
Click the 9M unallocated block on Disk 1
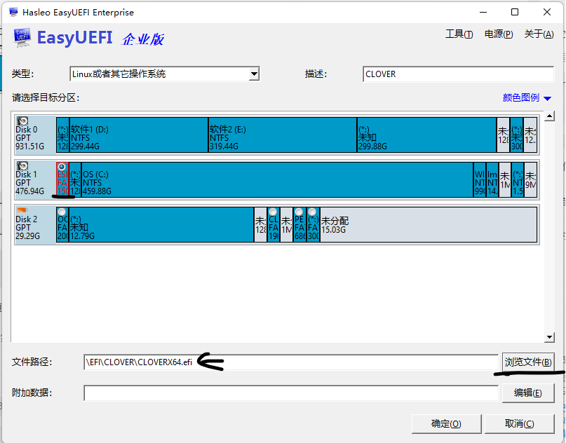pyautogui.click(x=530, y=179)
